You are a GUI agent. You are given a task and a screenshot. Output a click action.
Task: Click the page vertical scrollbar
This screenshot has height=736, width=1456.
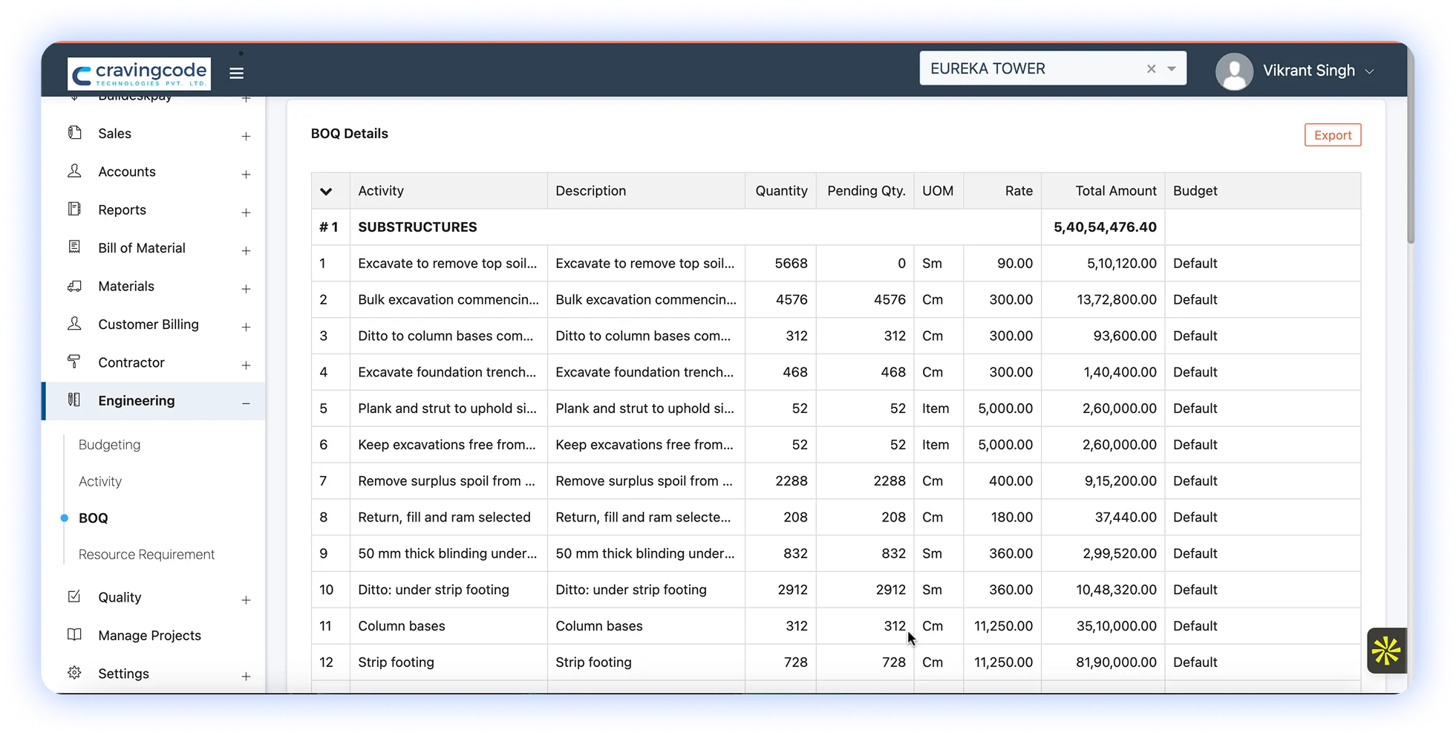point(1410,171)
